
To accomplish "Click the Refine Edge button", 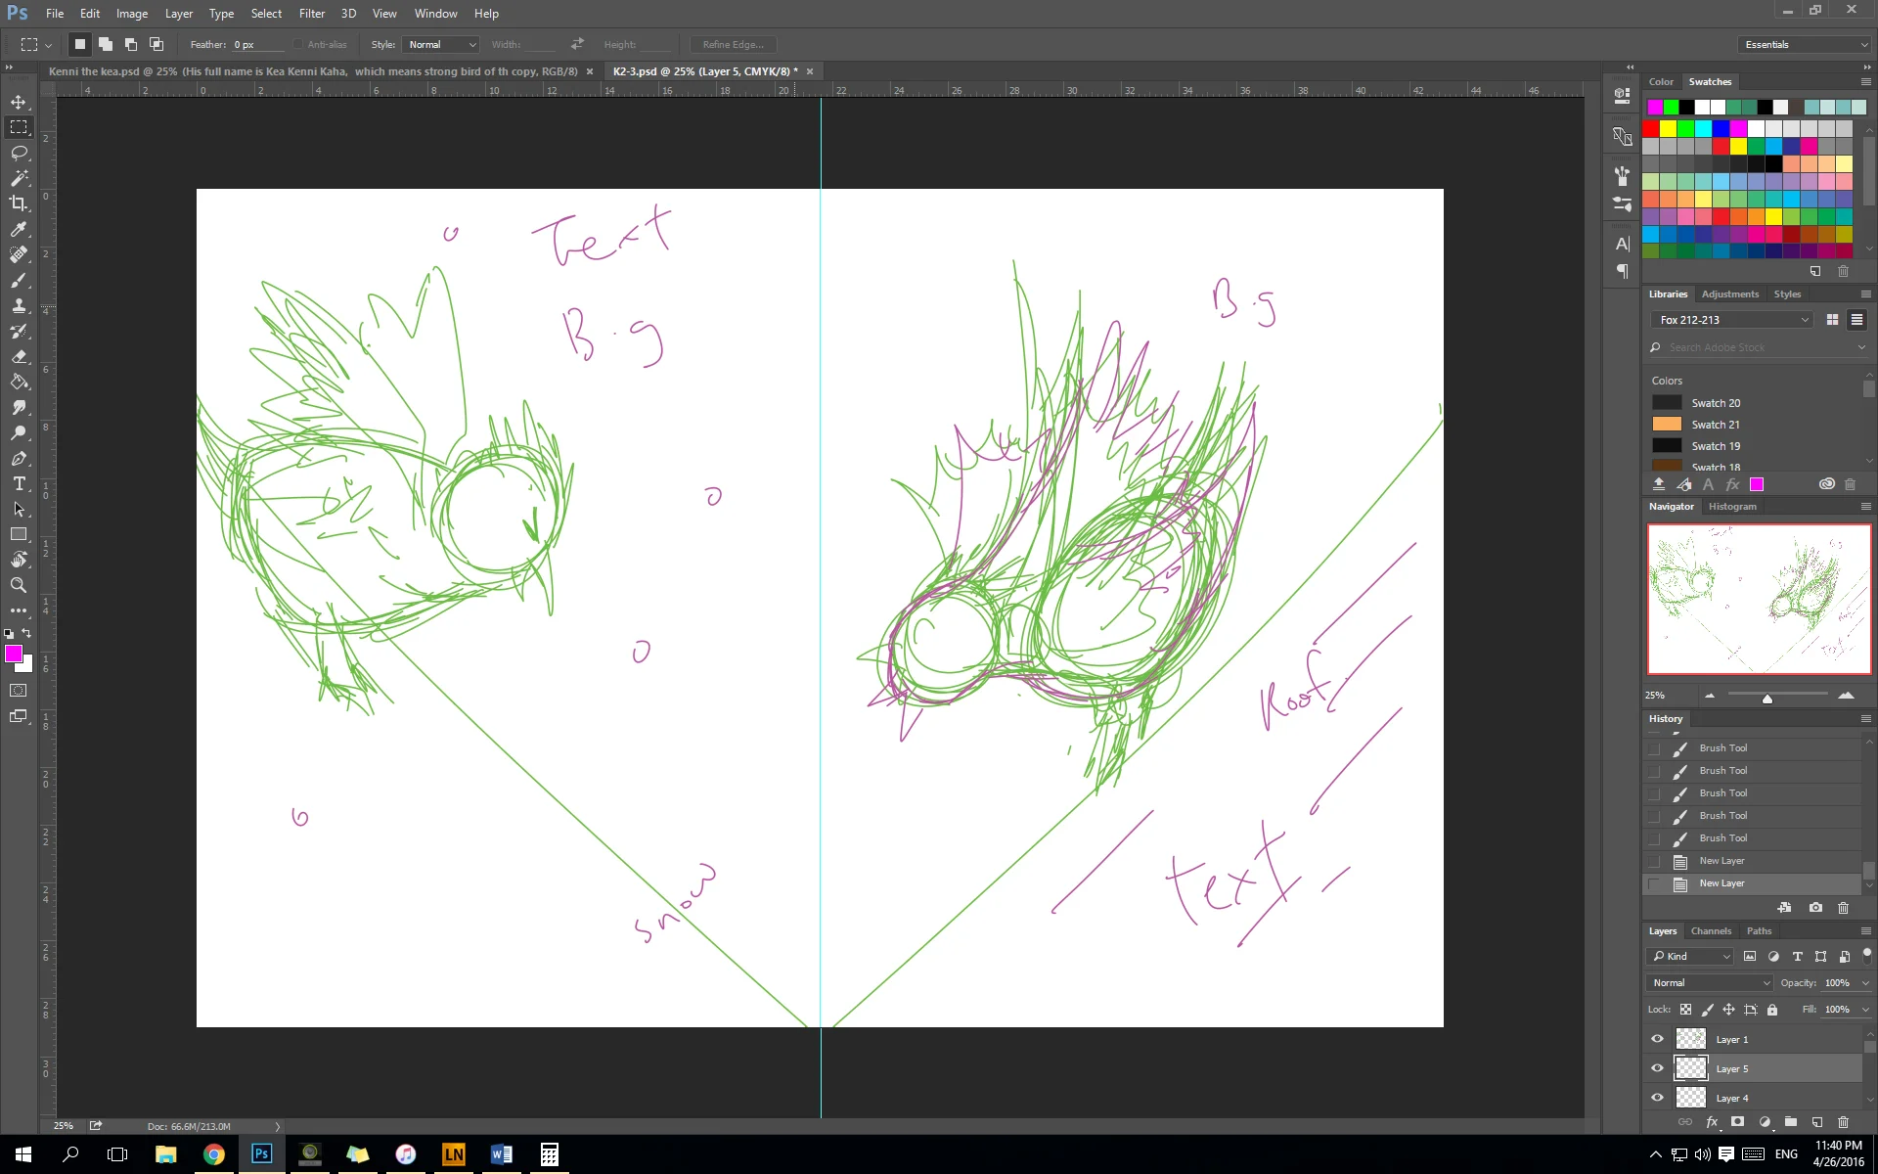I will 733,45.
